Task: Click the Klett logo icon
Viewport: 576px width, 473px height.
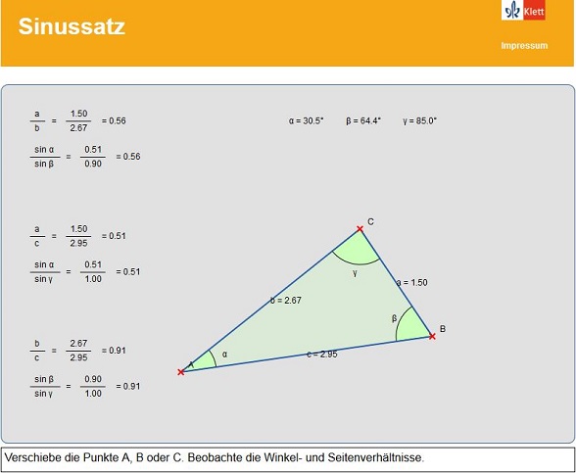Action: pos(523,10)
